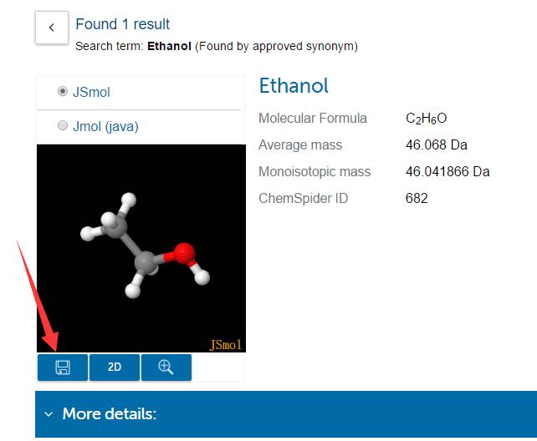Click the average mass value 46.068 Da
This screenshot has width=537, height=441.
coord(437,145)
